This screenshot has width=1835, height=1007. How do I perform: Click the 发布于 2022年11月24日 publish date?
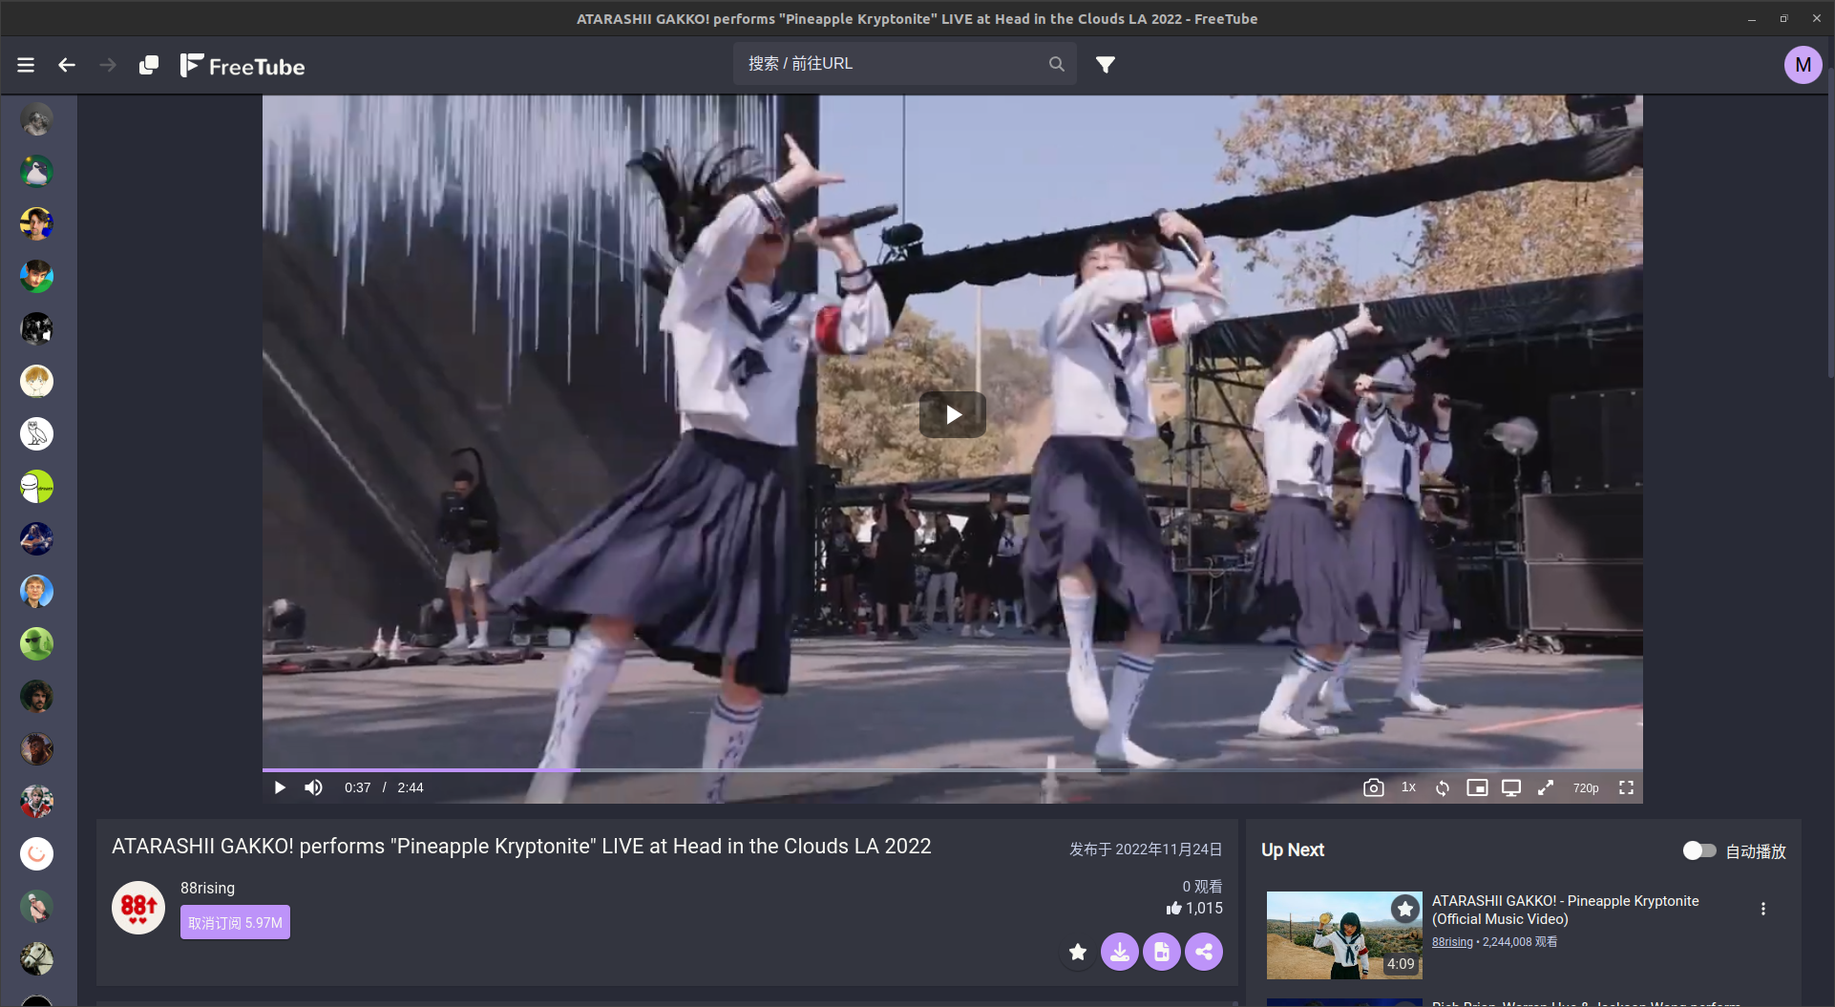(x=1146, y=850)
